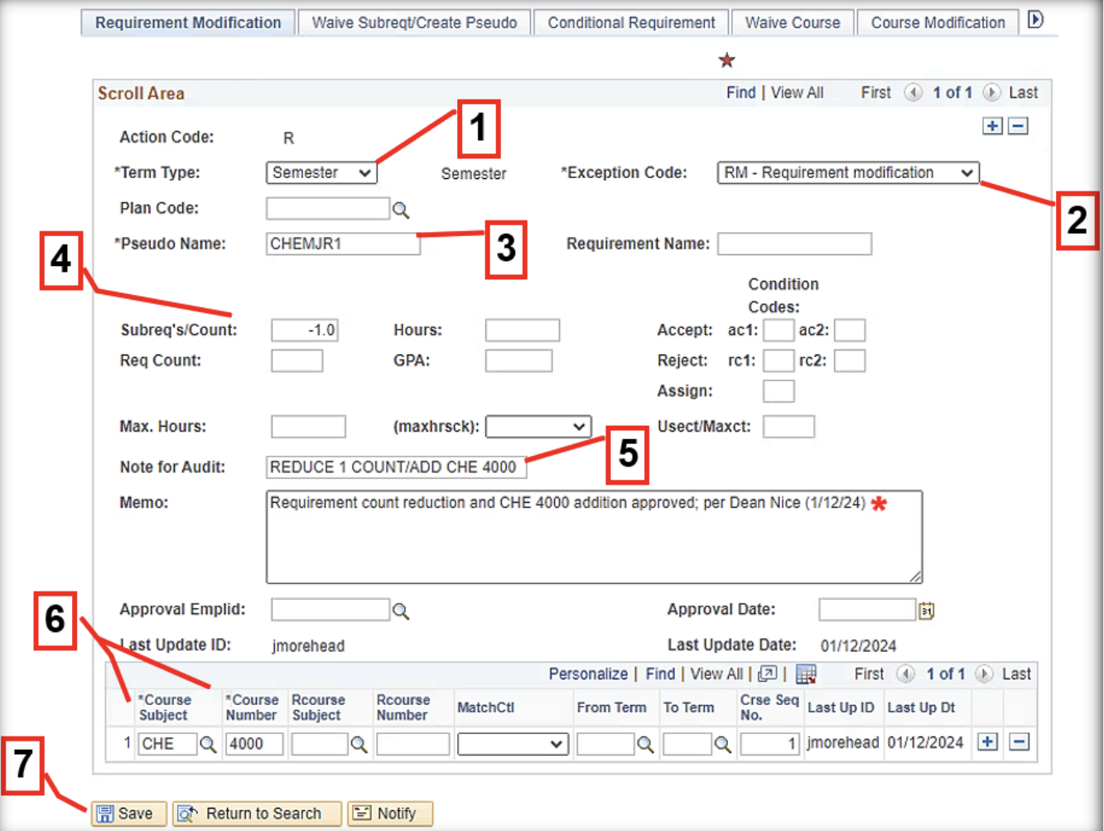Click the Personalize link in course grid
The height and width of the screenshot is (831, 1104).
pyautogui.click(x=587, y=674)
